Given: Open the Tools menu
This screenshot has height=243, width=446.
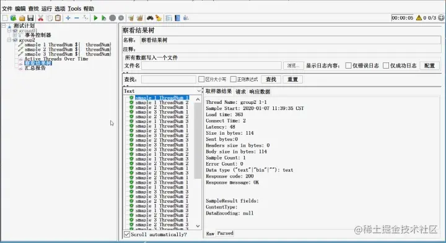Looking at the screenshot, I should tap(74, 9).
